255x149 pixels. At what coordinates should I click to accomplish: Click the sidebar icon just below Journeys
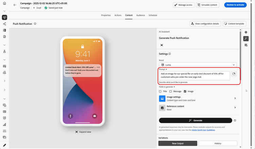(4, 30)
